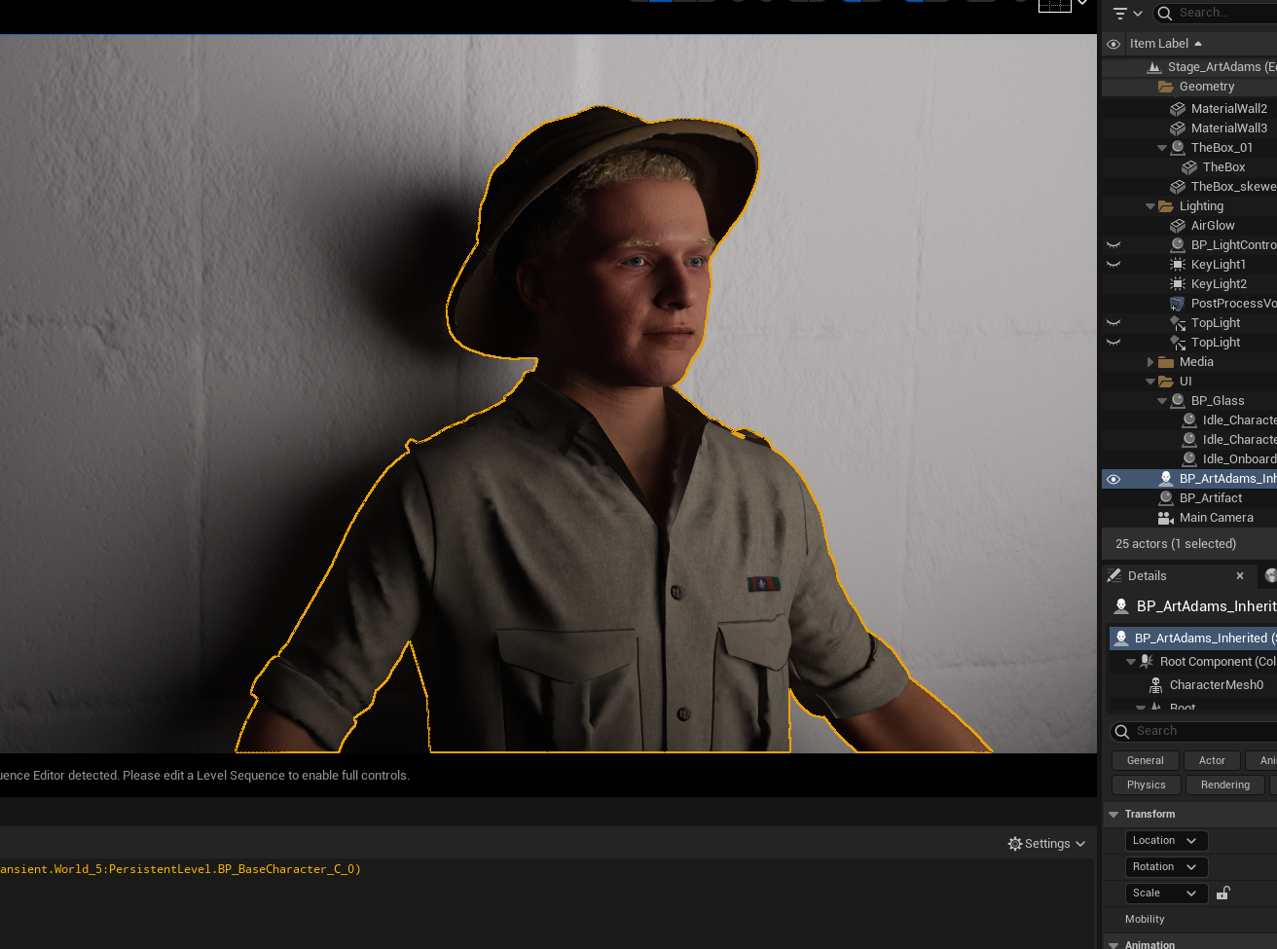Screen dimensions: 1277x949
Task: Click the PostProcessVolume icon in Outliner
Action: pos(1177,304)
